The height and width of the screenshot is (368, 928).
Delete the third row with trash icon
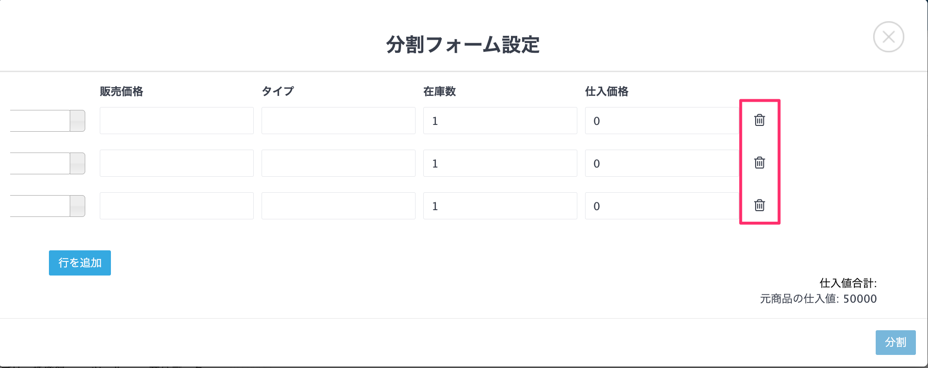point(759,205)
